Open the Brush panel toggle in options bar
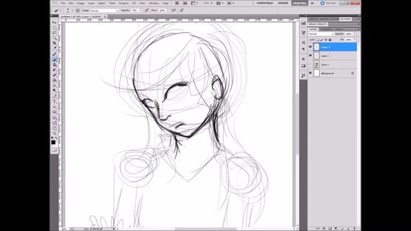The width and height of the screenshot is (411, 231). click(x=78, y=10)
